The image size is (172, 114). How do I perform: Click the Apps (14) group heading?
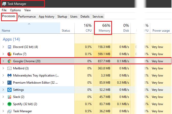pyautogui.click(x=12, y=39)
